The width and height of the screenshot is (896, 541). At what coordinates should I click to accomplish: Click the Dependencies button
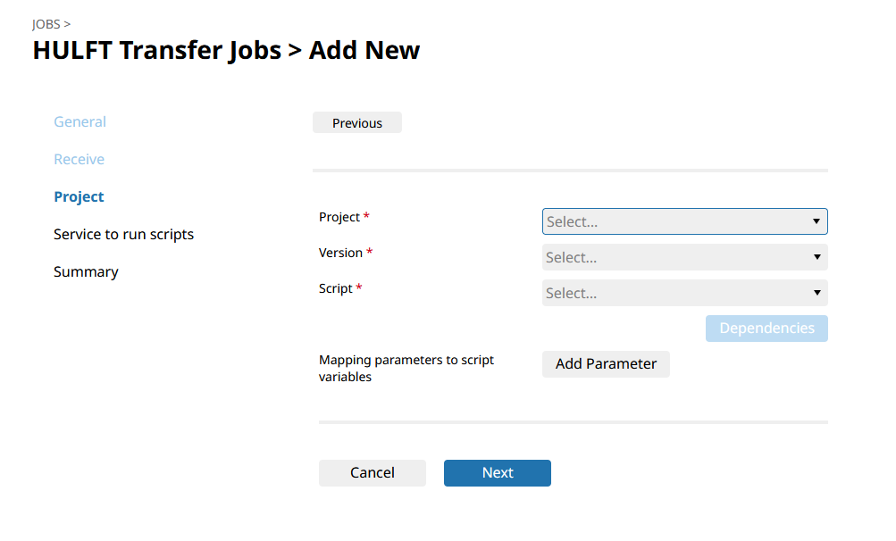tap(766, 329)
